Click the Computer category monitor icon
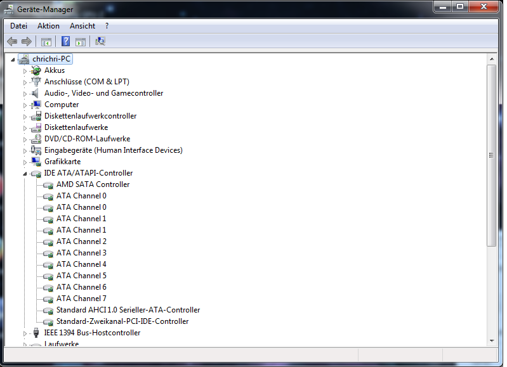This screenshot has height=367, width=507. (36, 105)
